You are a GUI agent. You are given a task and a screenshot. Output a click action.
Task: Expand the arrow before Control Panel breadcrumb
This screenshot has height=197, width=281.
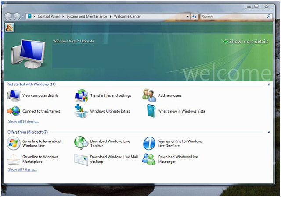point(34,17)
